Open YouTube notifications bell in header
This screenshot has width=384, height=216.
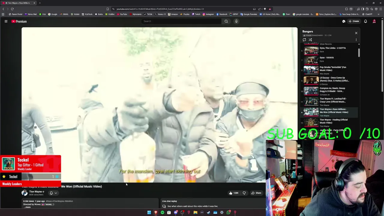pyautogui.click(x=365, y=21)
